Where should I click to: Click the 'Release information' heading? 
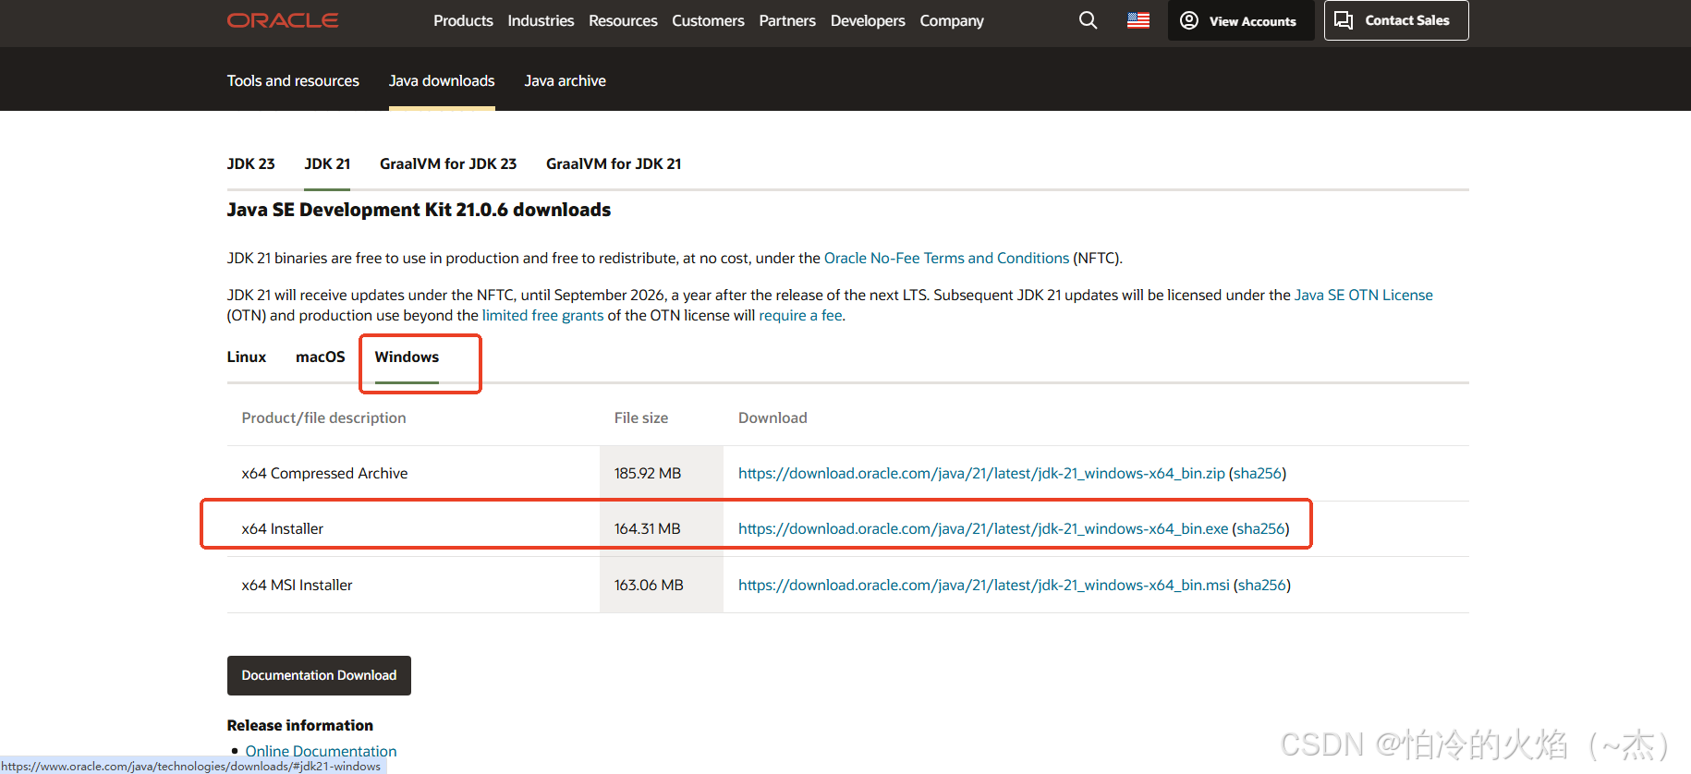[x=300, y=725]
